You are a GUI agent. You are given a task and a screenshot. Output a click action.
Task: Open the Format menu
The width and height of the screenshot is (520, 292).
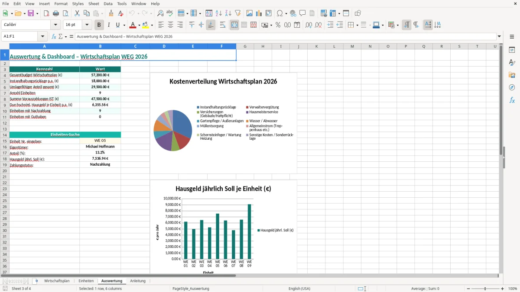coord(61,3)
